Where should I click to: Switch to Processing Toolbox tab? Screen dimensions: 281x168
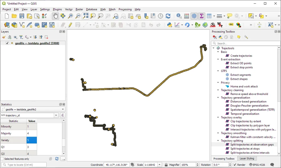tap(224, 158)
